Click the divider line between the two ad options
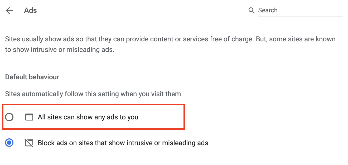 [183, 130]
